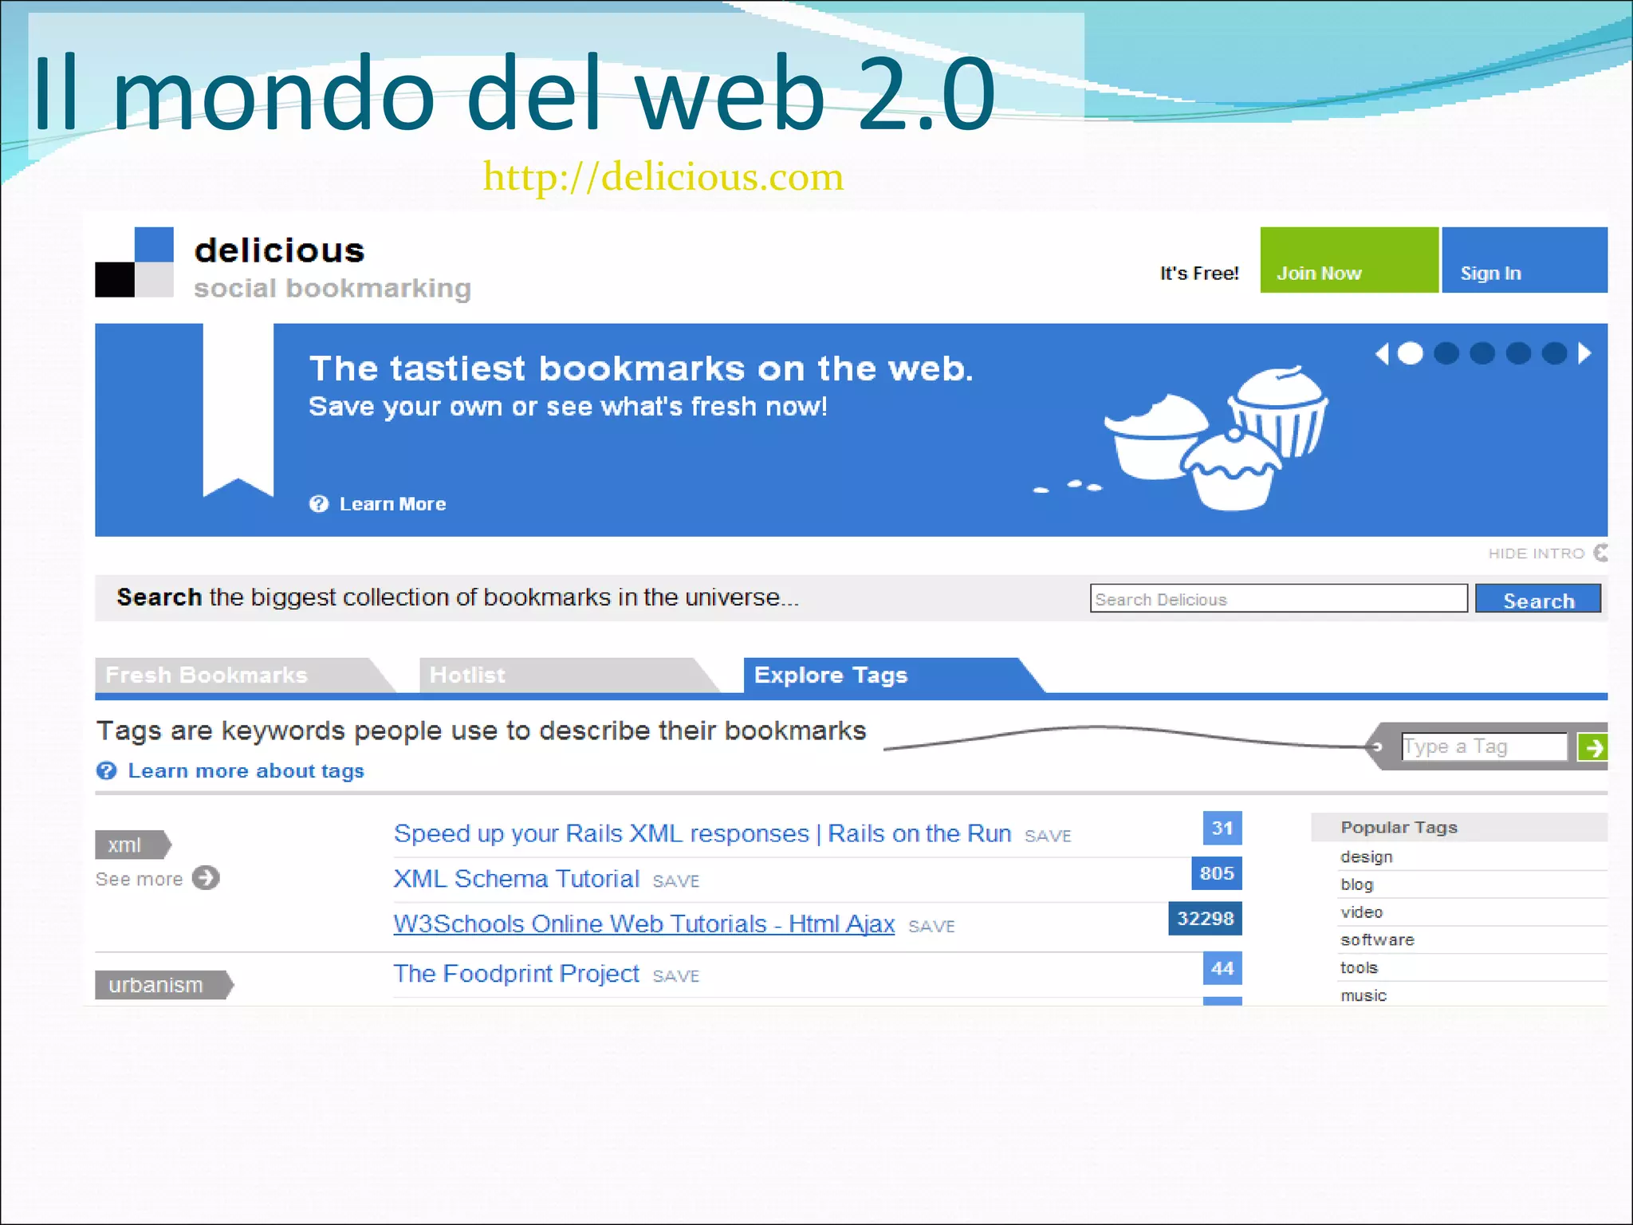The width and height of the screenshot is (1633, 1225).
Task: Open the http://delicious.com URL
Action: pos(663,176)
